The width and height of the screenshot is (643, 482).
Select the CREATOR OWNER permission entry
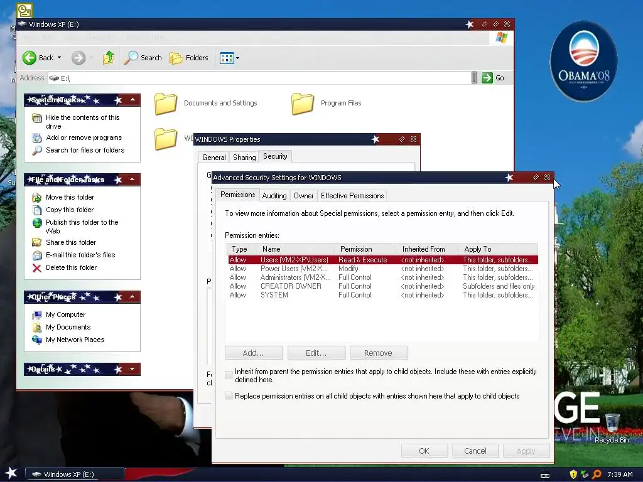[382, 286]
